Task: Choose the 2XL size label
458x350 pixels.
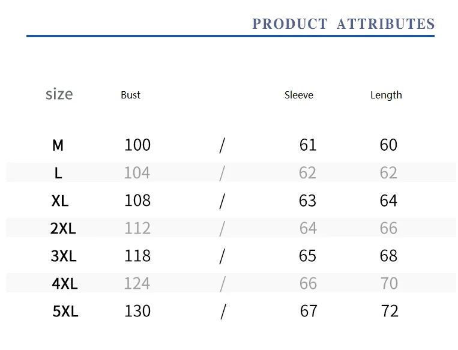Action: tap(63, 228)
